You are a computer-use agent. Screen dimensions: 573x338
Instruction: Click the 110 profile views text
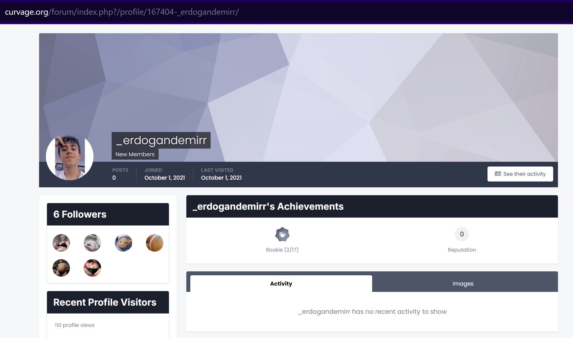click(x=75, y=325)
